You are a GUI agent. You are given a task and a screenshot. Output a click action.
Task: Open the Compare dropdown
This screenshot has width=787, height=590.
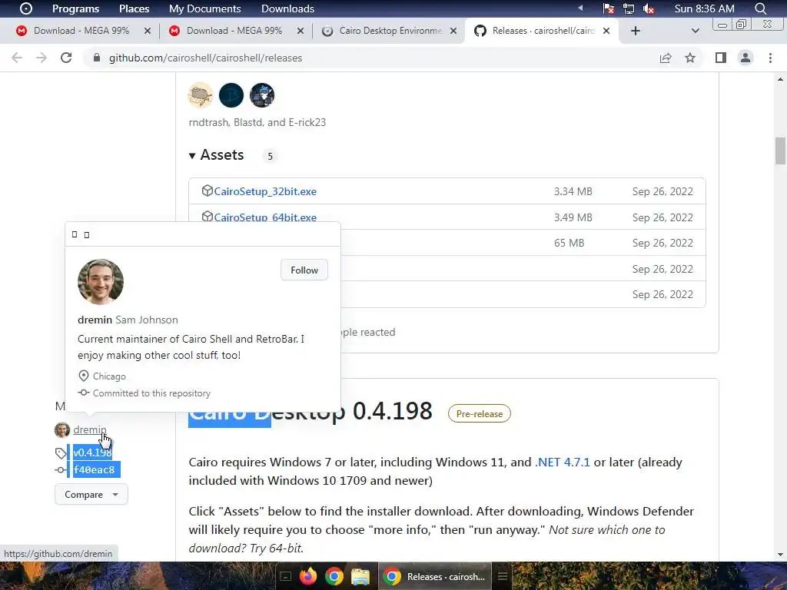[x=91, y=494]
